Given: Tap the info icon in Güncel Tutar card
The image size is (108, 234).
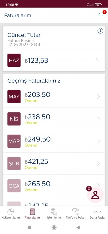Looking at the screenshot, I should [100, 31].
